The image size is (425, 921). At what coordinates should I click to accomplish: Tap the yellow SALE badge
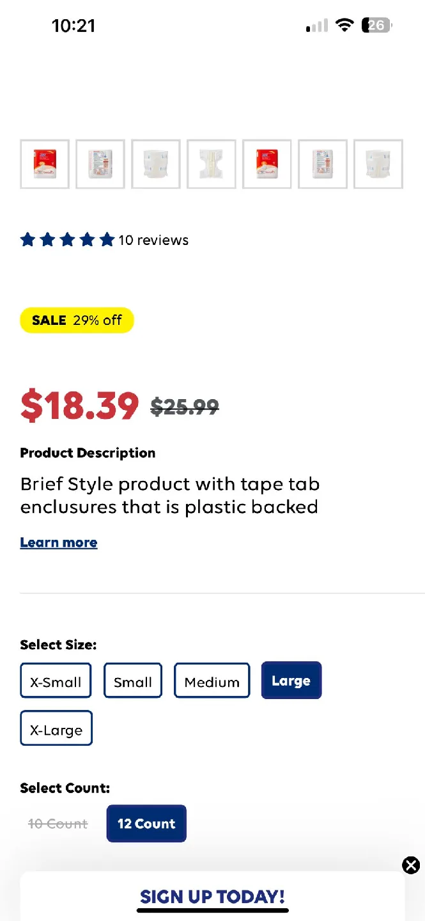pos(77,320)
